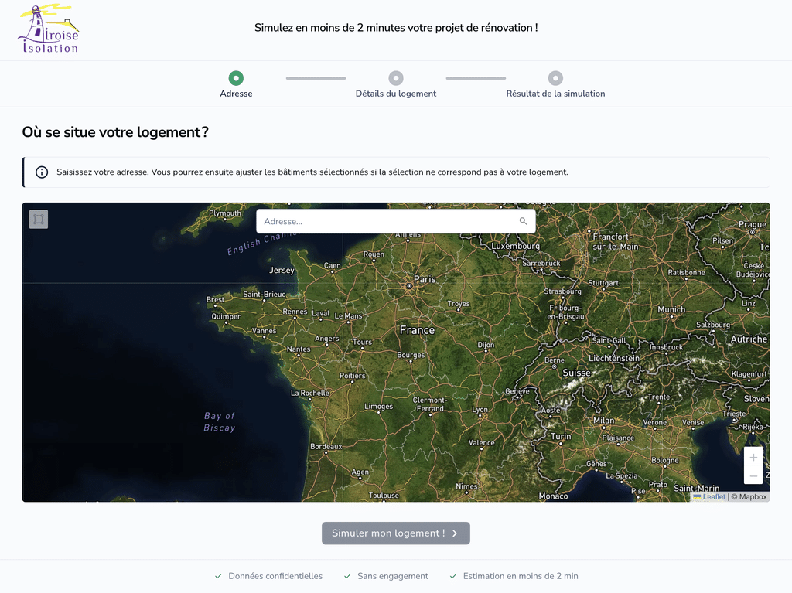
Task: Click the Mapbox attribution text
Action: click(749, 497)
